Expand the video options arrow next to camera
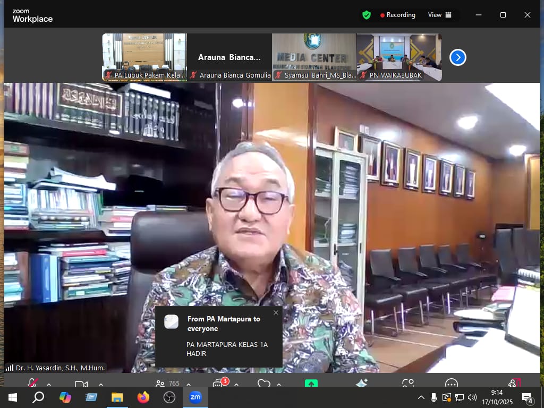Image resolution: width=544 pixels, height=408 pixels. [101, 384]
